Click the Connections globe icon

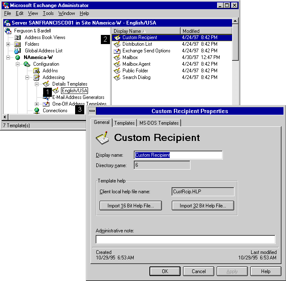tap(37, 111)
